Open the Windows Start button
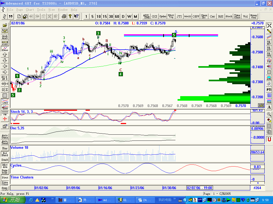Viewport: 273px width, 204px height. (x=13, y=200)
